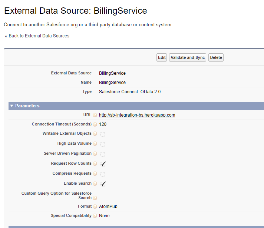Open the sb-integration-bs.herokuapp.com URL link

pyautogui.click(x=137, y=115)
